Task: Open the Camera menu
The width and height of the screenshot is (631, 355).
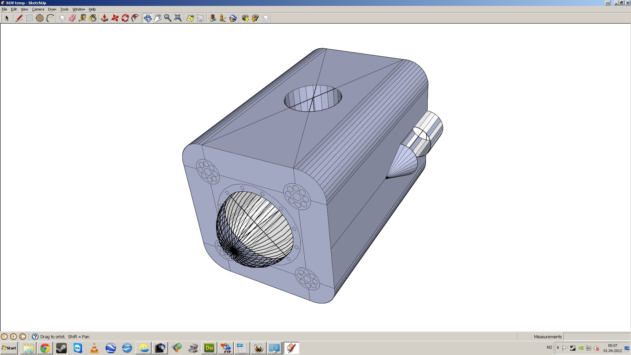Action: click(x=38, y=9)
